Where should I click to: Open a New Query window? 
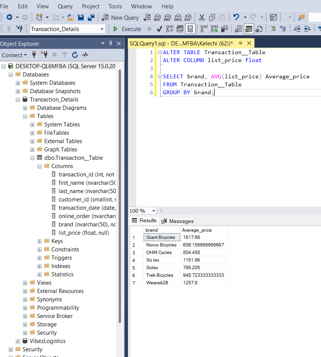120,17
